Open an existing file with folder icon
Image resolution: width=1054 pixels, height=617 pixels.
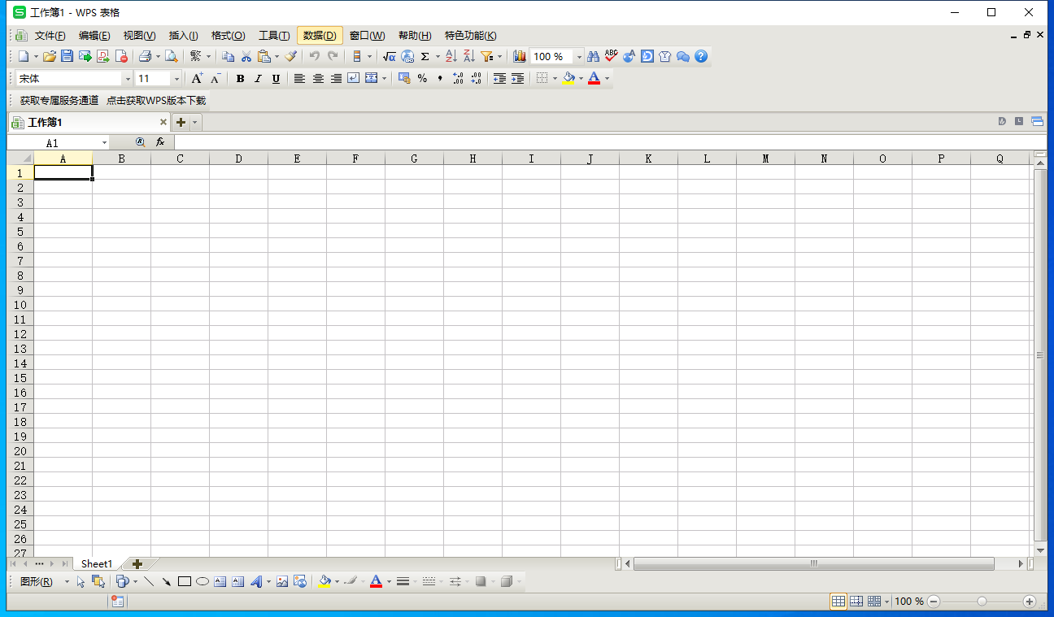[50, 56]
